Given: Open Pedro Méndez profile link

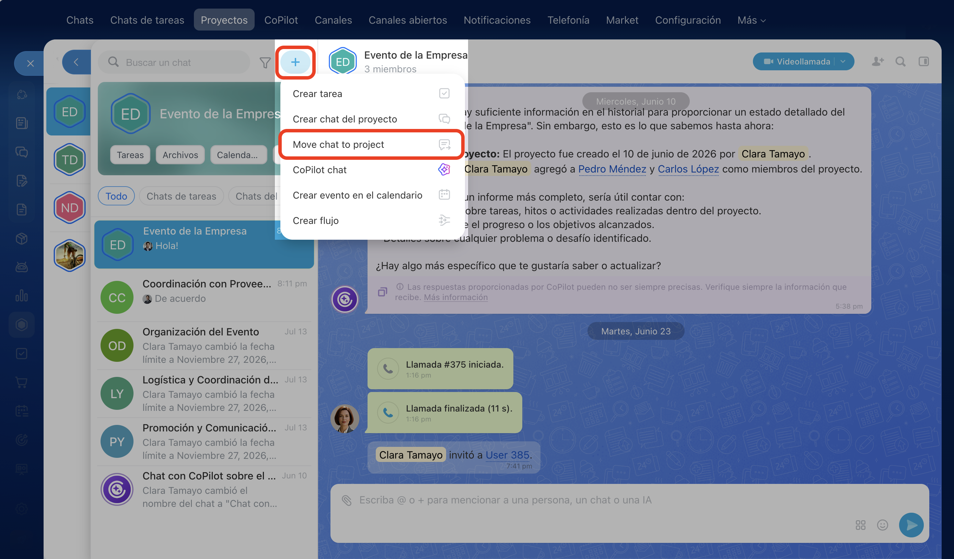Looking at the screenshot, I should 612,169.
